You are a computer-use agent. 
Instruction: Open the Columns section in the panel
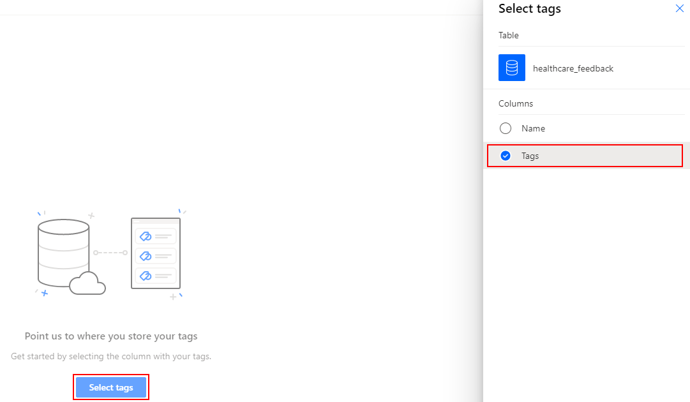[x=516, y=103]
